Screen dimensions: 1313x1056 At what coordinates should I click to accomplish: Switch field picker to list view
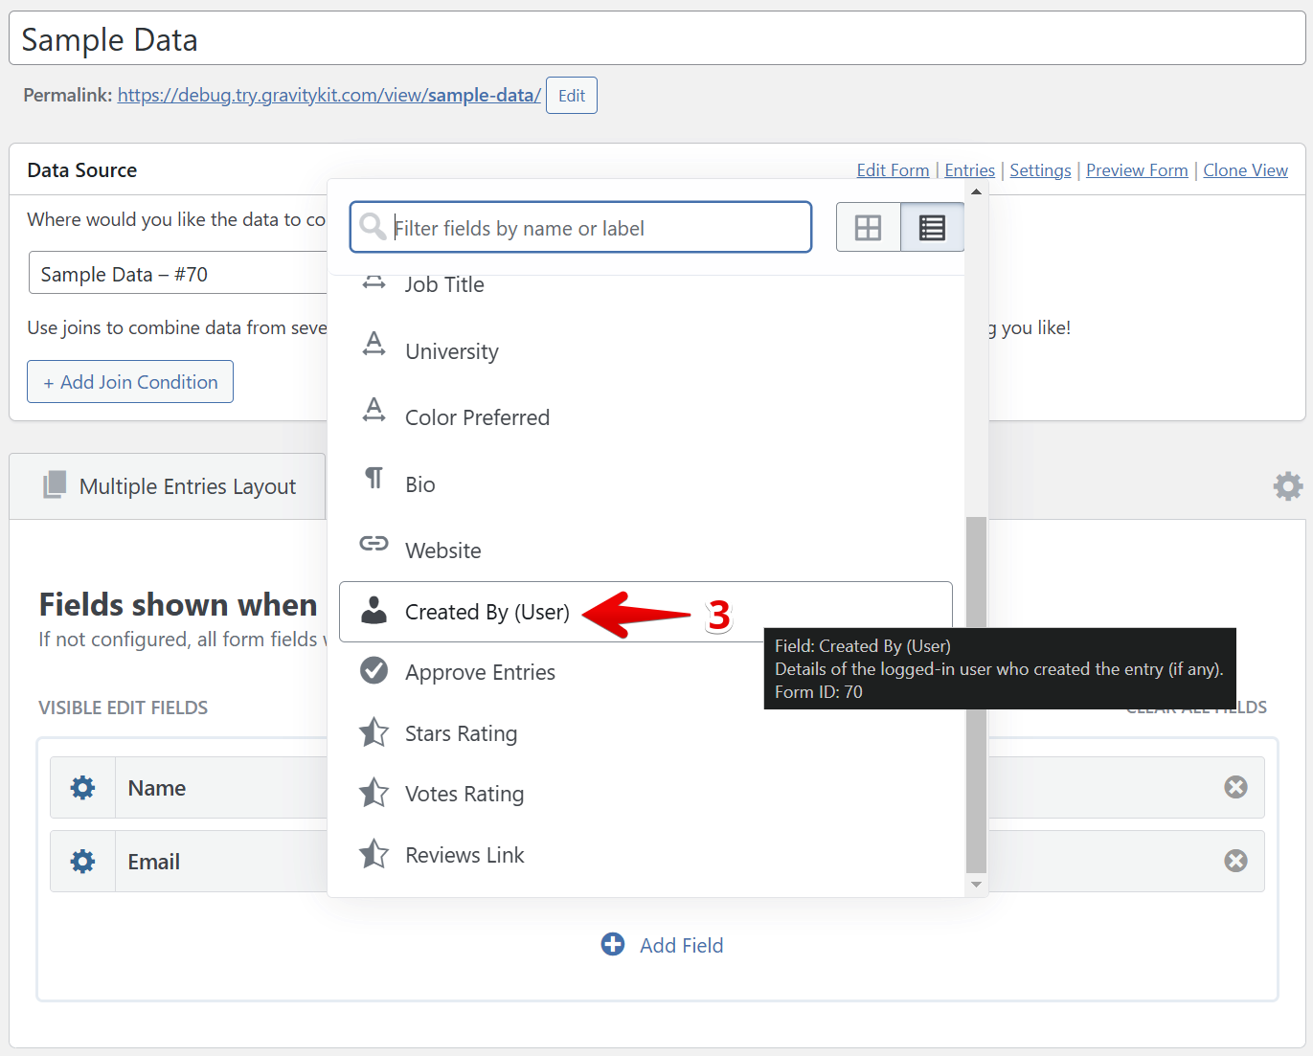(x=932, y=228)
